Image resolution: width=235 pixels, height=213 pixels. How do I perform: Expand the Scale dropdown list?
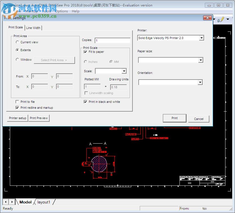[123, 71]
